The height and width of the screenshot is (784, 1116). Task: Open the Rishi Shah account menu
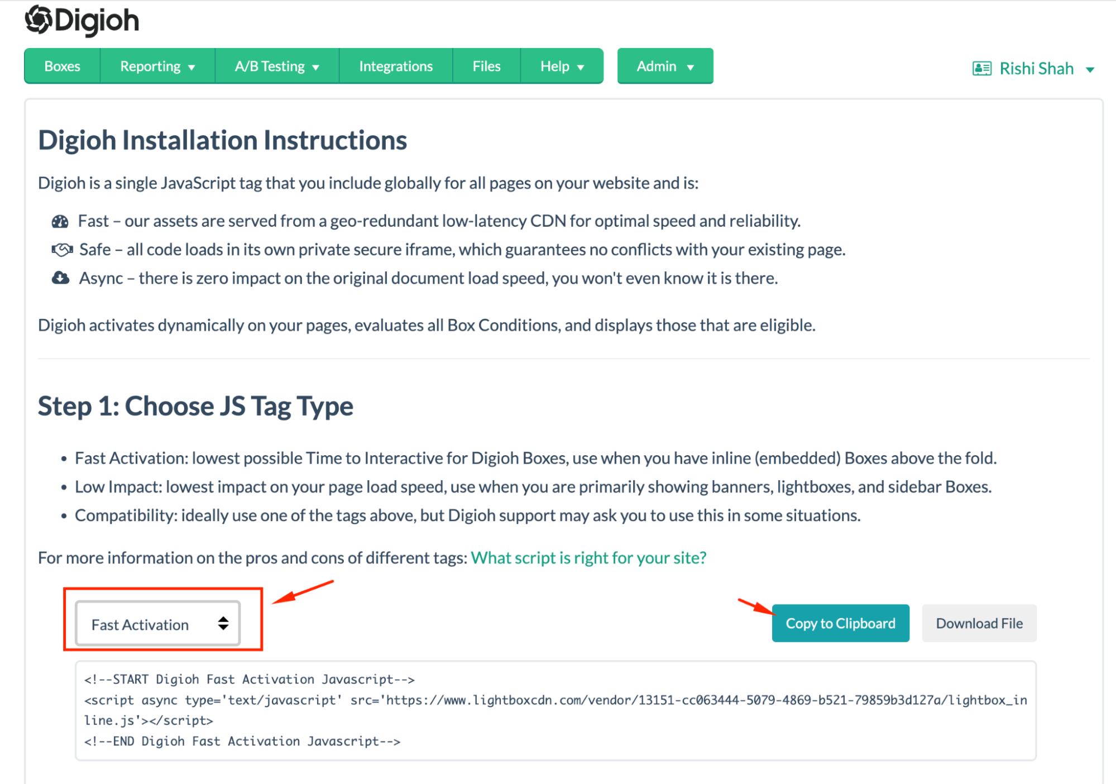(1033, 69)
